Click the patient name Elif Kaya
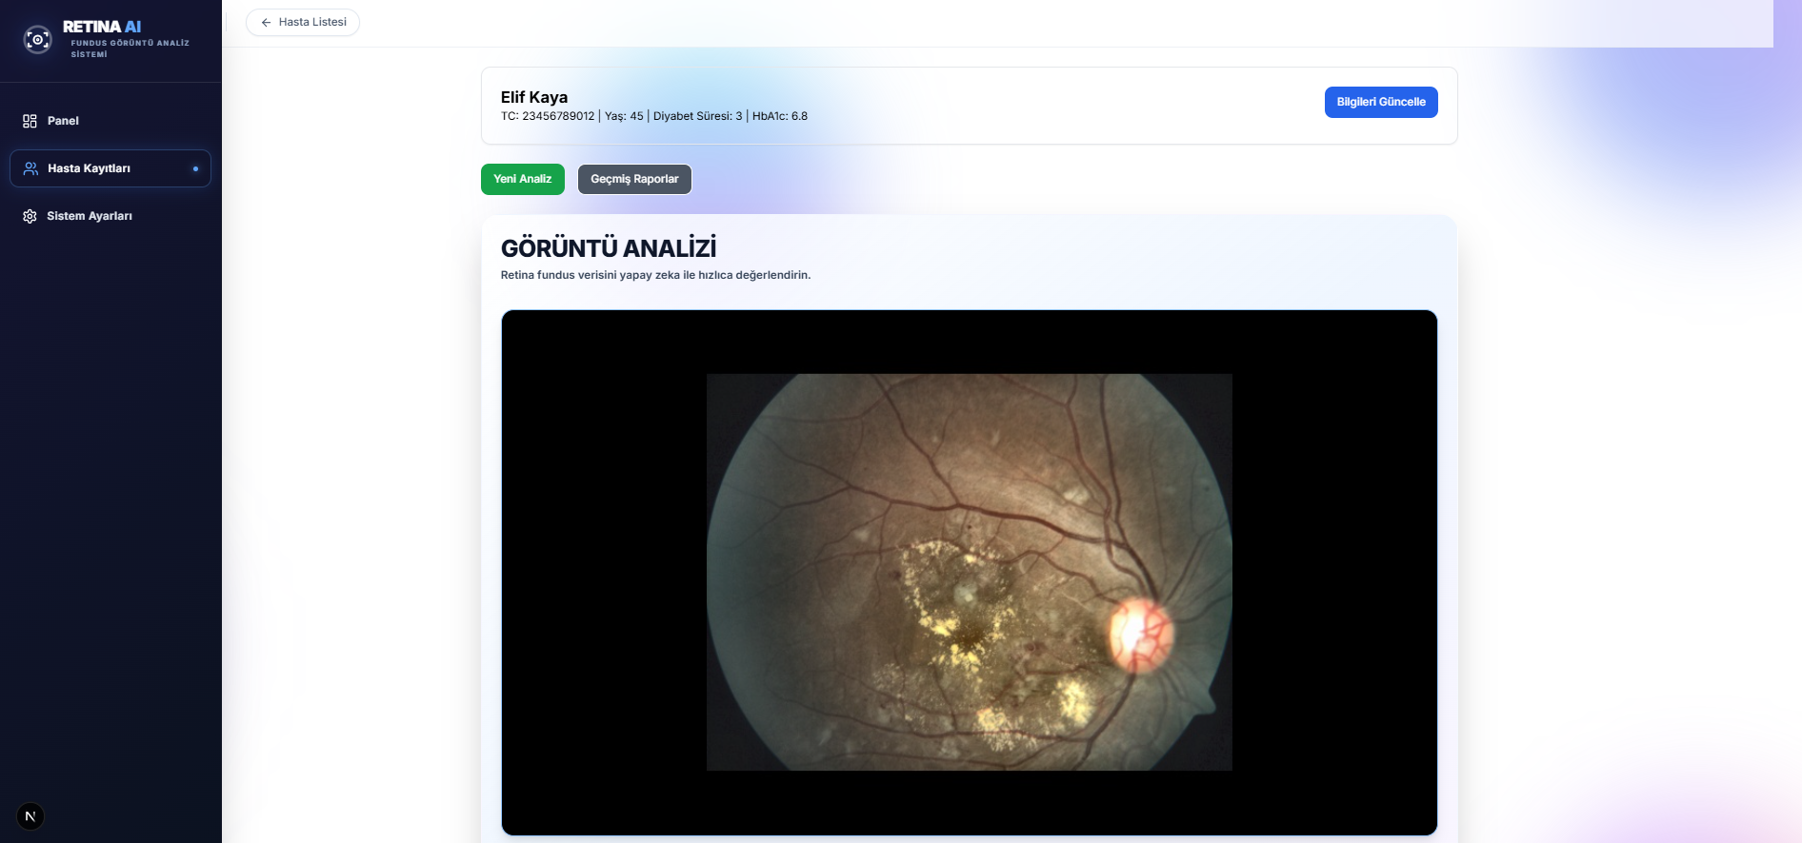 [534, 97]
